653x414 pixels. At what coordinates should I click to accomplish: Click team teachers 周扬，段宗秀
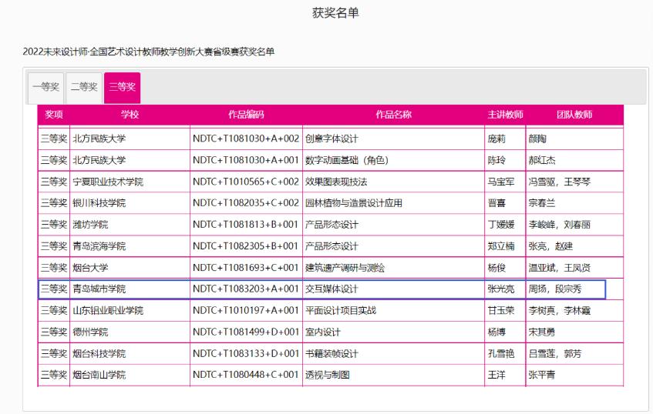[x=555, y=289]
